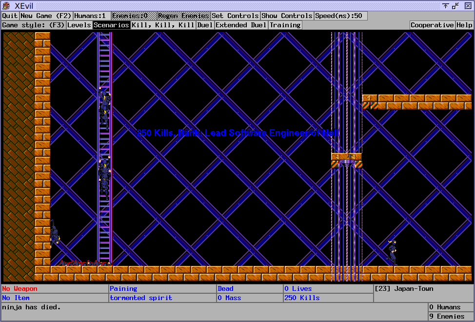Click the "0 Lives" status text

pos(298,289)
